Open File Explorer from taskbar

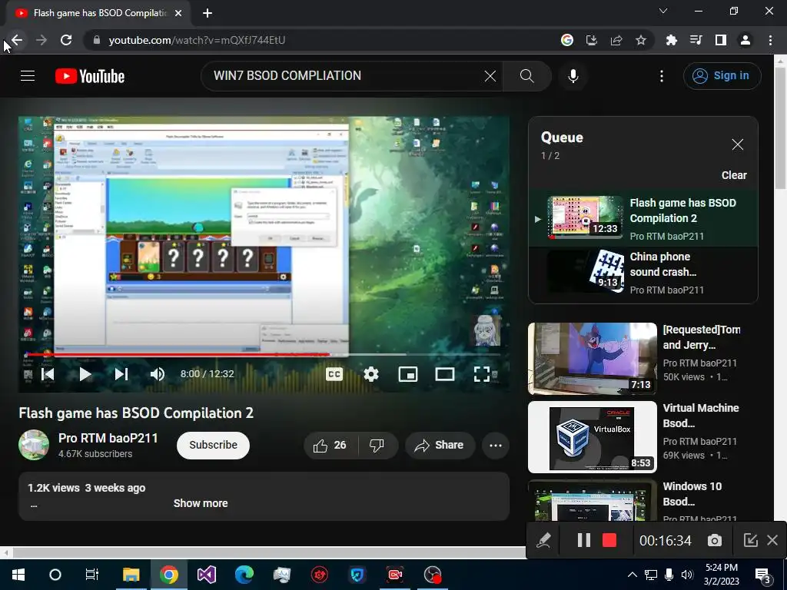tap(131, 575)
